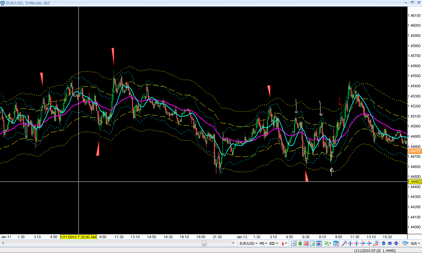Open the M5 timeframe dropdown
The image size is (422, 253).
pos(263,243)
